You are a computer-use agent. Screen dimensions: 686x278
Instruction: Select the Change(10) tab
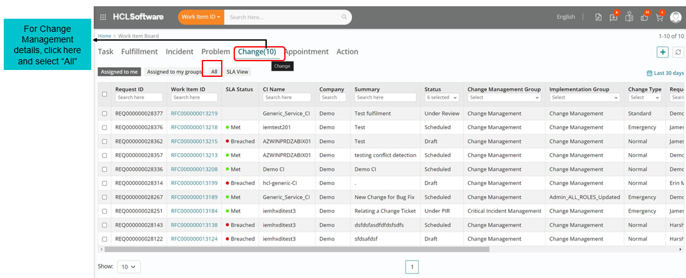click(x=257, y=52)
